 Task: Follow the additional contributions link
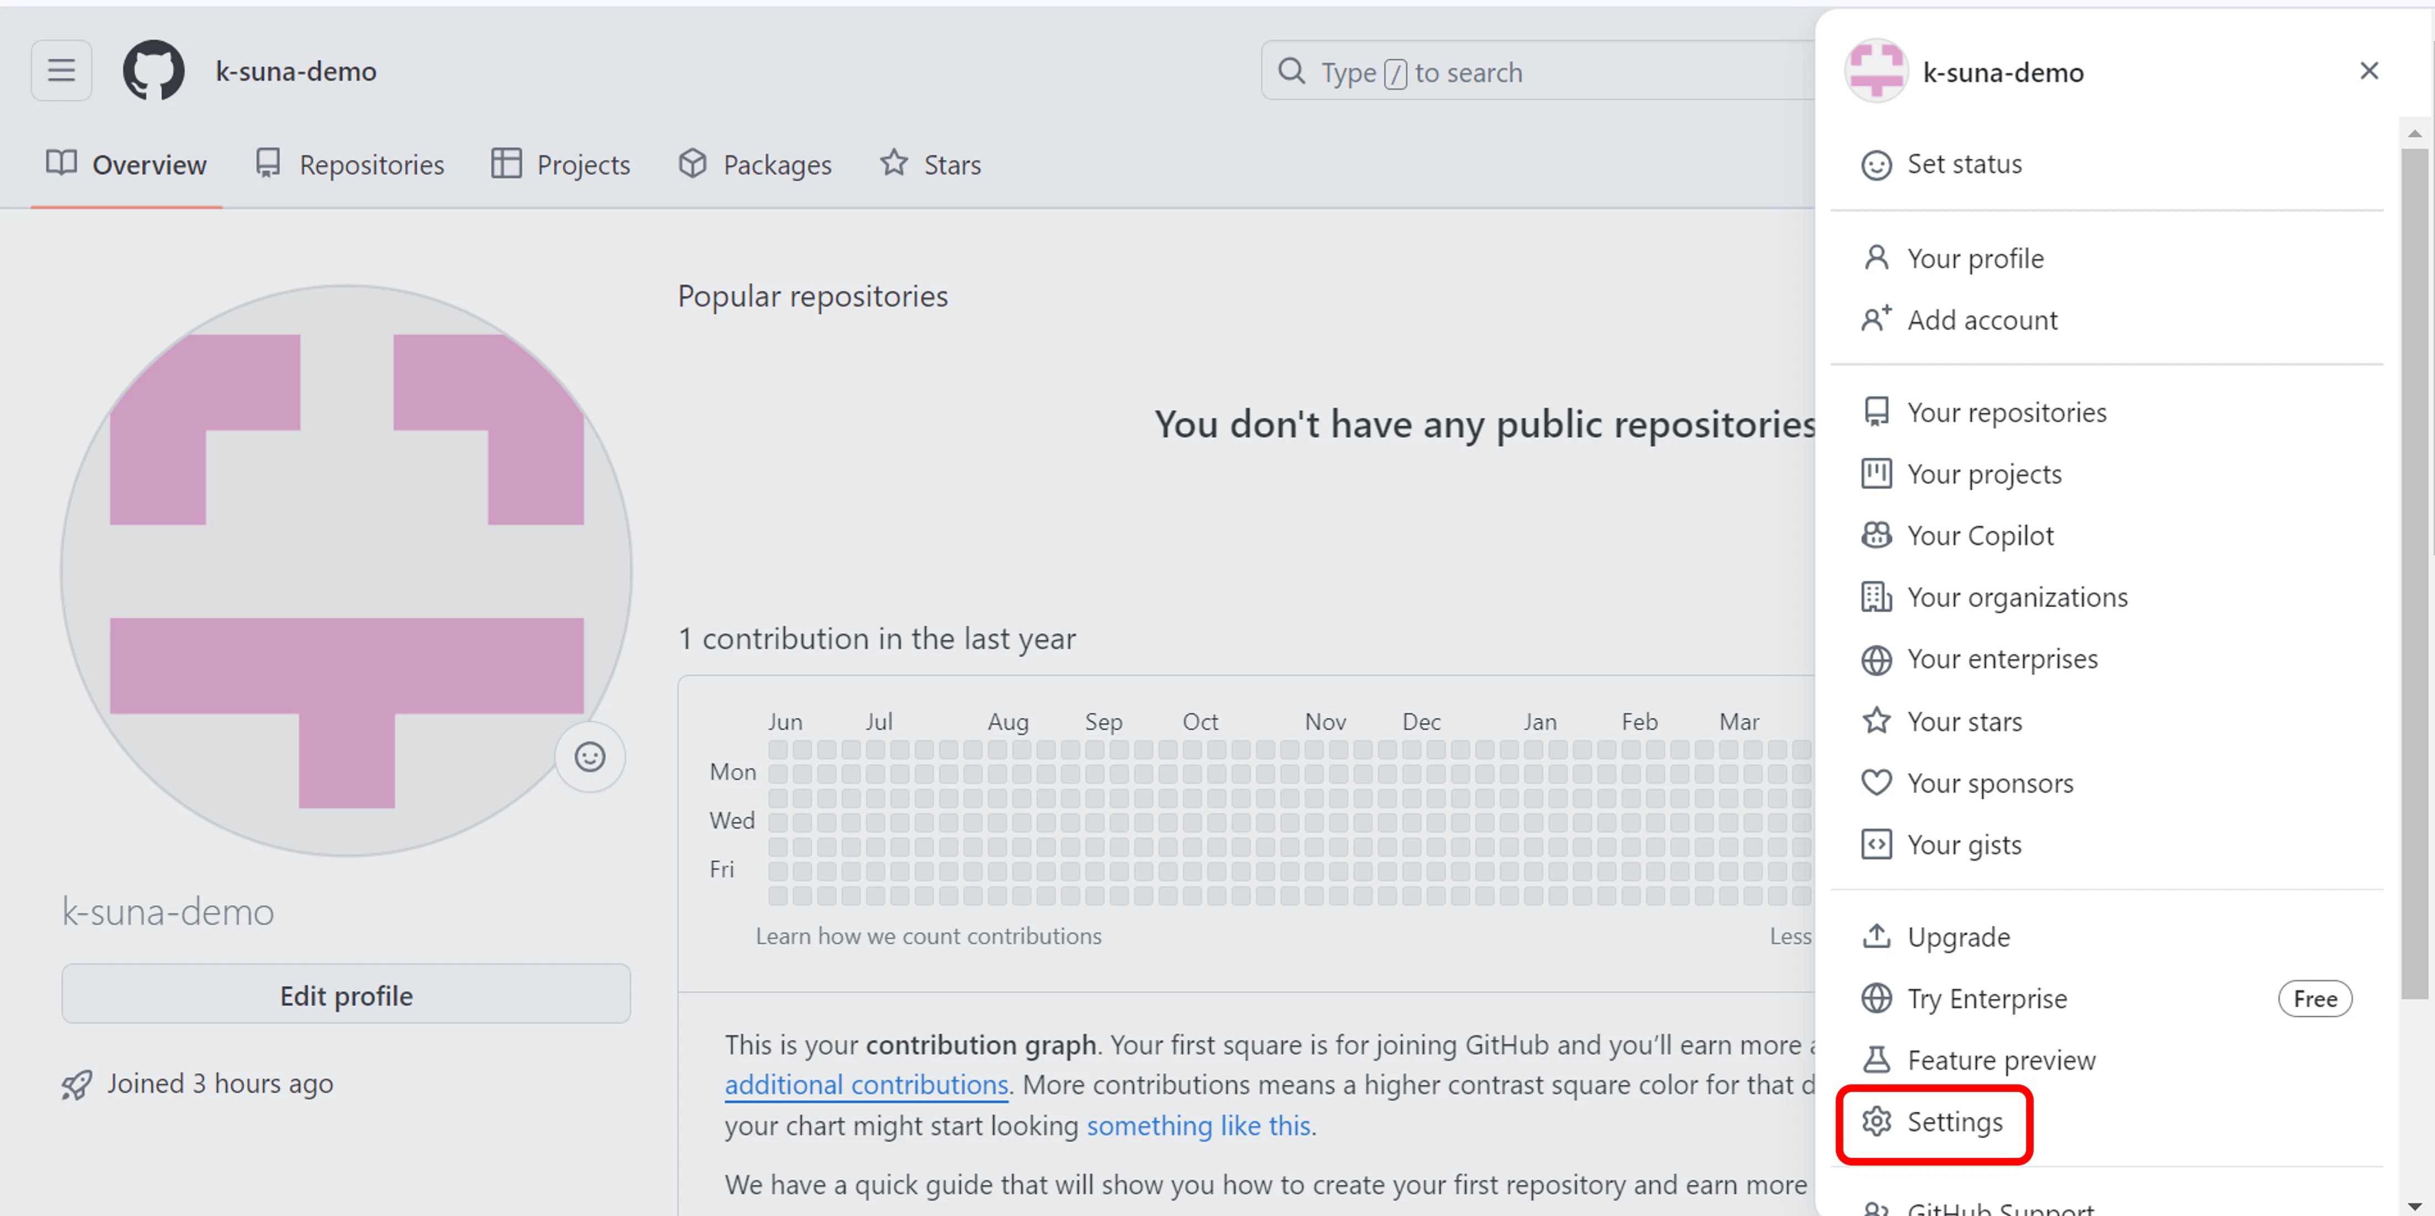[x=866, y=1085]
